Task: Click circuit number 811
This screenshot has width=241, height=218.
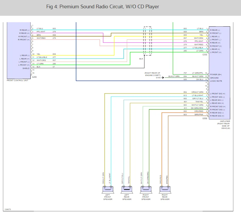Action: point(185,108)
